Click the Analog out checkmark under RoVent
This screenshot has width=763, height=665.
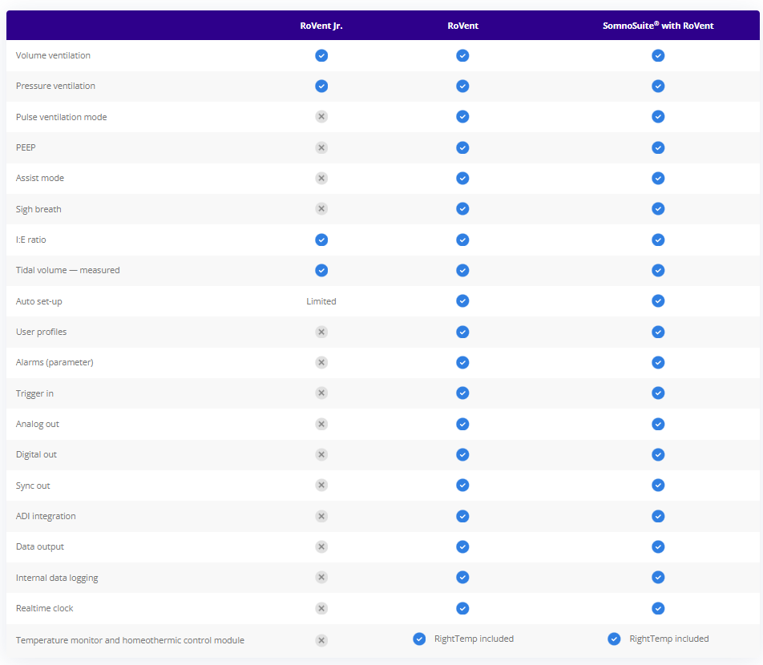(462, 424)
